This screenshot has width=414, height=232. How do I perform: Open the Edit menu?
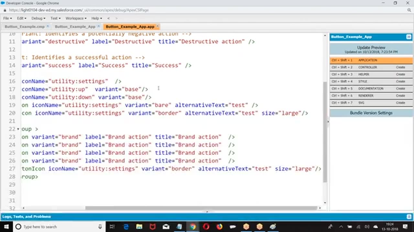(22, 18)
